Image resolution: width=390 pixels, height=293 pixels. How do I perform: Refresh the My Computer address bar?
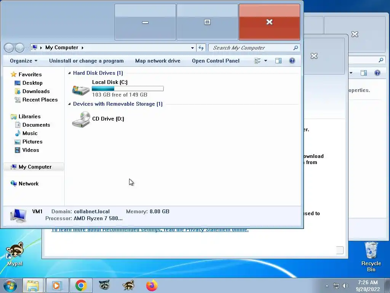coord(201,48)
